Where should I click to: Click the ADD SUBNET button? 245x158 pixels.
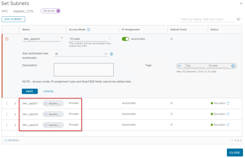pyautogui.click(x=13, y=19)
